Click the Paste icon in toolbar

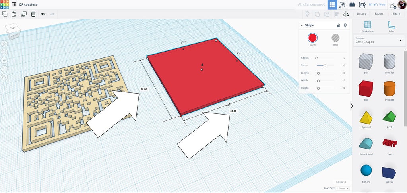[x=14, y=14]
